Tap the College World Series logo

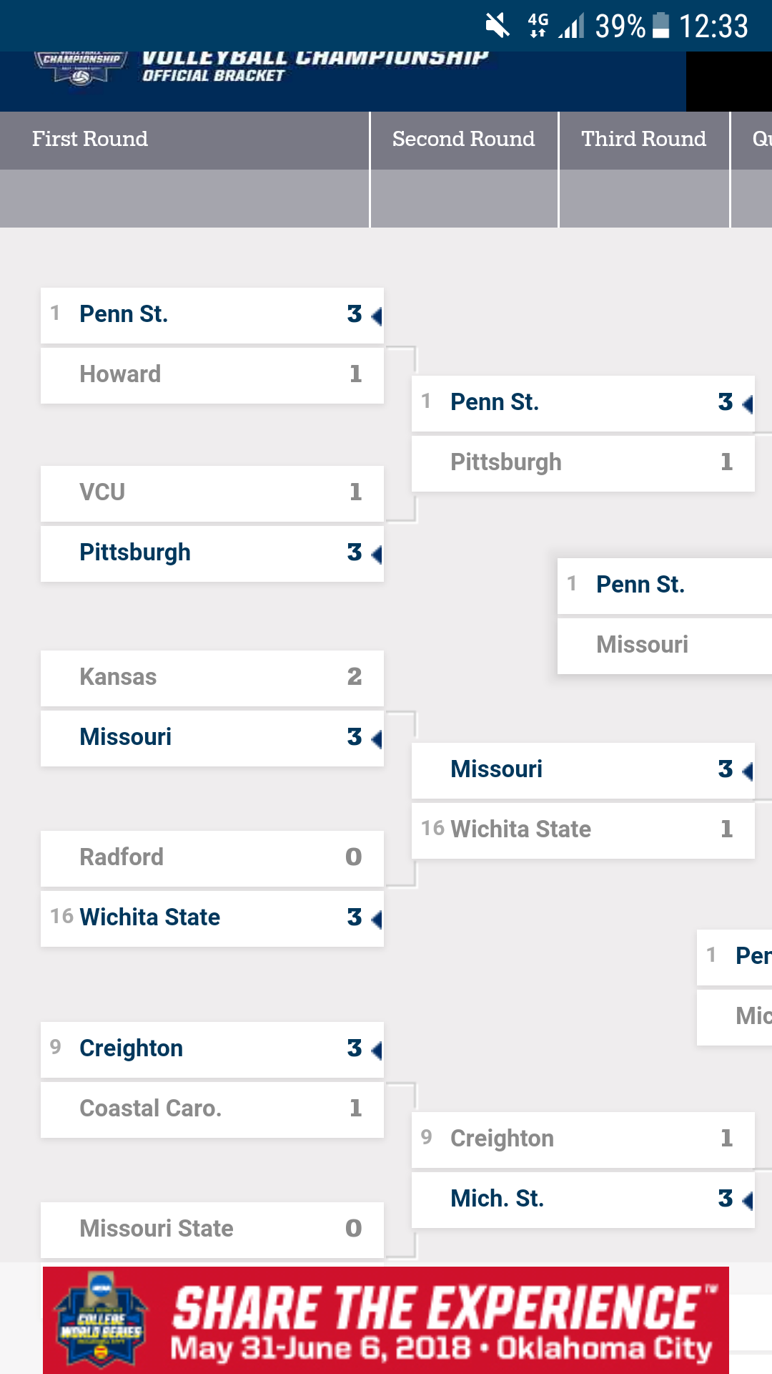click(102, 1319)
